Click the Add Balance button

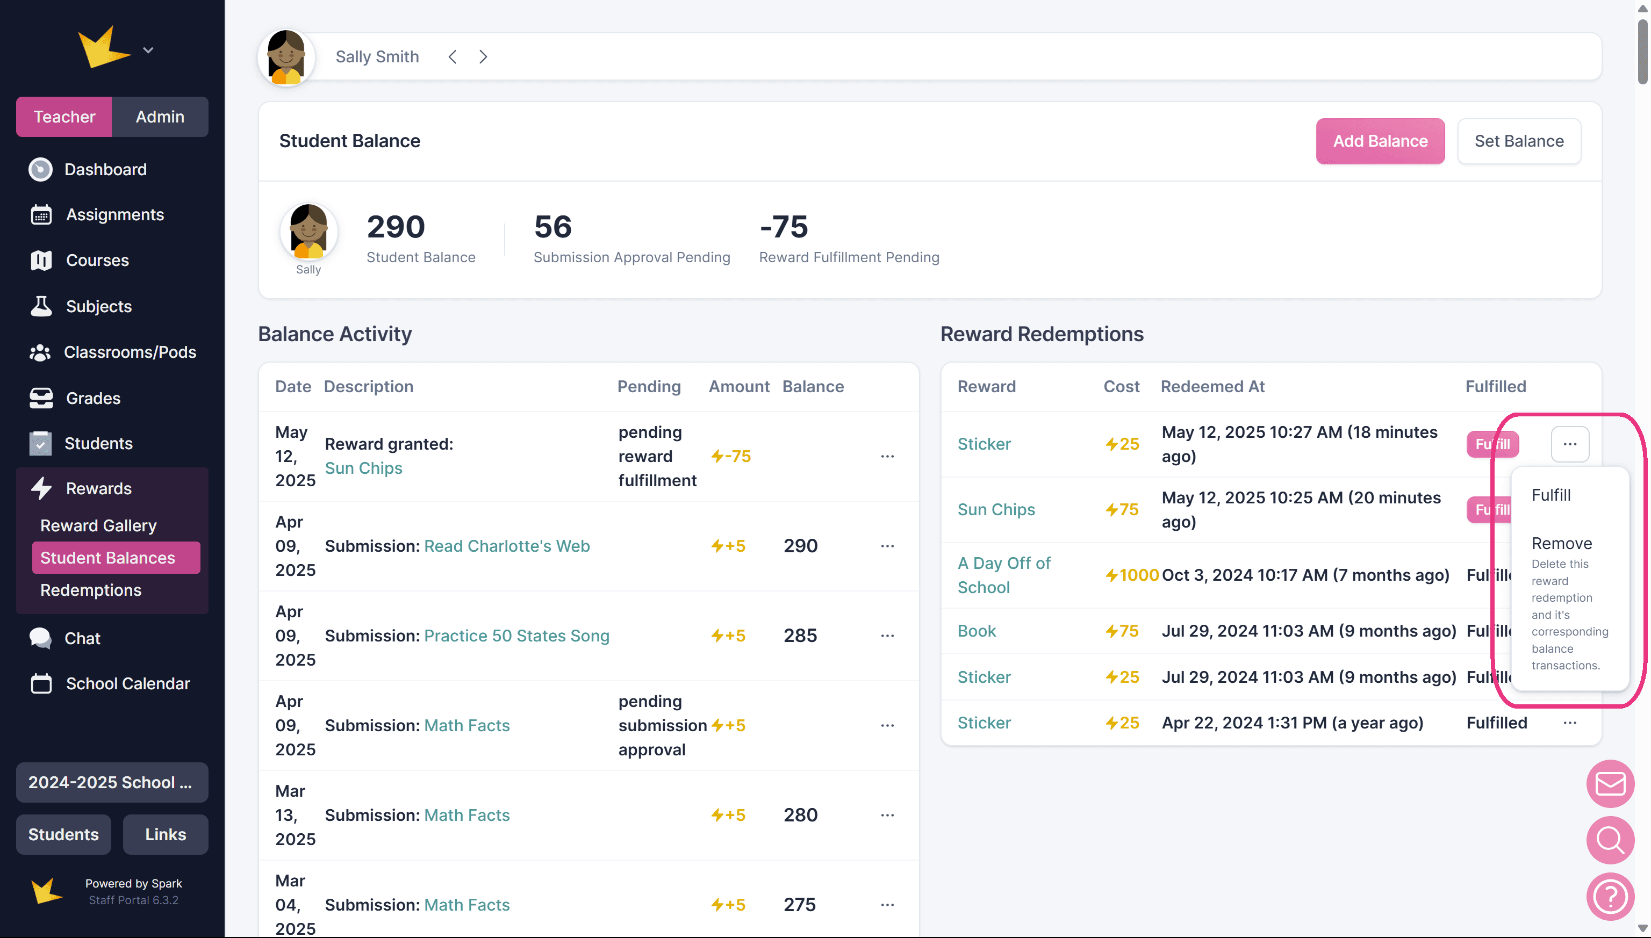click(x=1380, y=141)
